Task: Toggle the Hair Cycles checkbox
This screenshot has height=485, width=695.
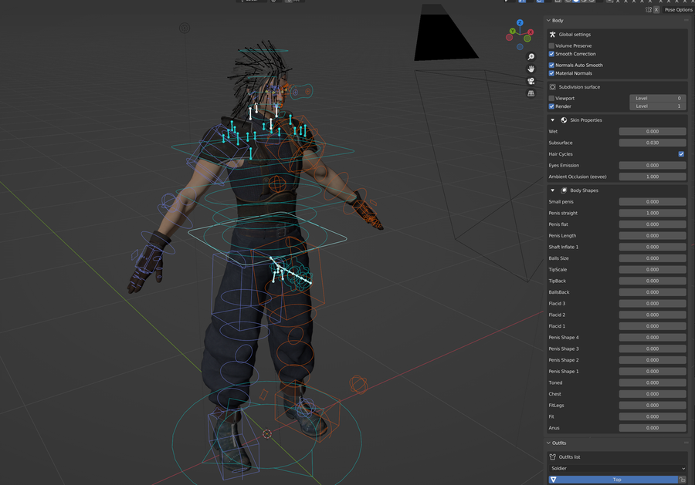Action: point(681,154)
